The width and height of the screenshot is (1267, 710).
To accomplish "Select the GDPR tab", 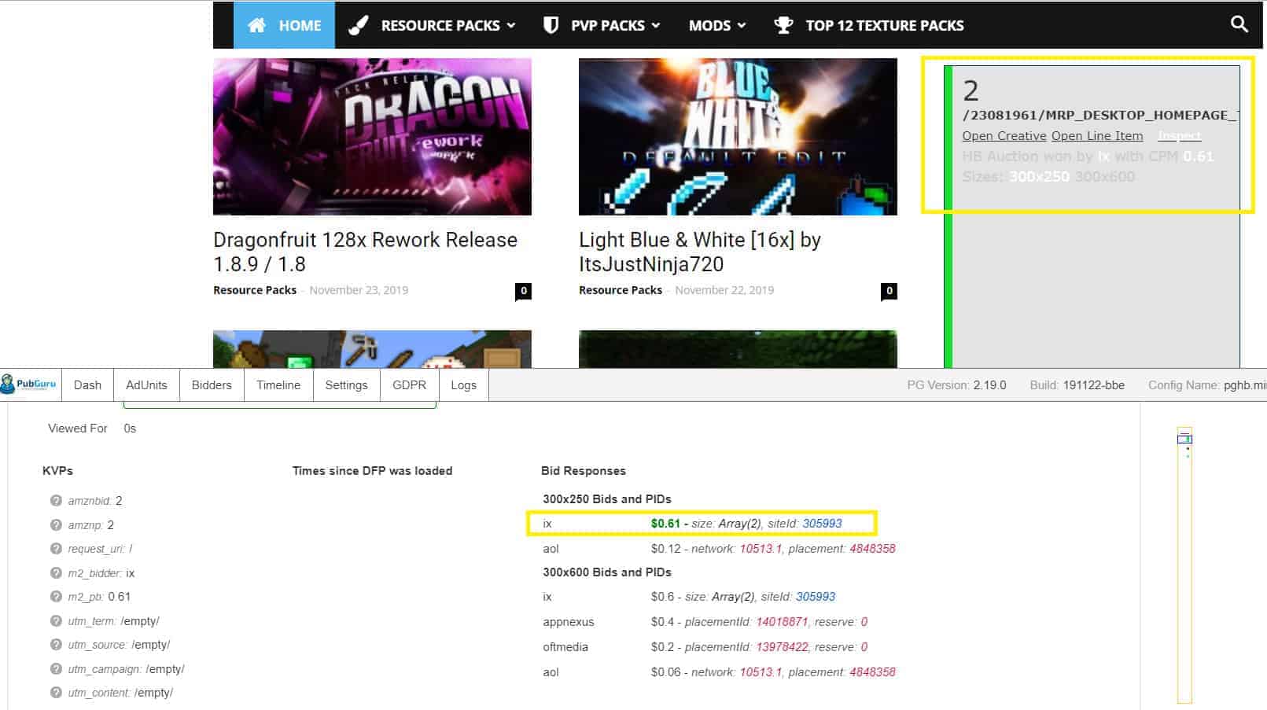I will 409,384.
